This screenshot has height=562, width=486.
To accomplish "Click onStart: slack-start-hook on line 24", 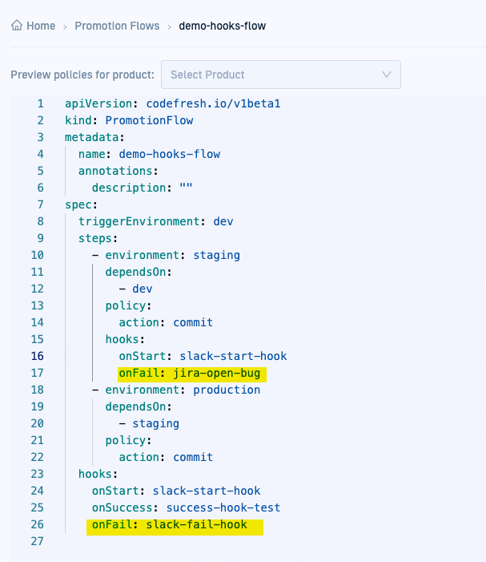I will tap(175, 491).
